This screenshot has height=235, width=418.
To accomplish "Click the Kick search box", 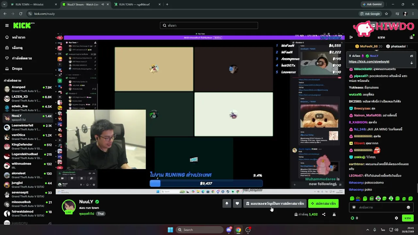I will click(209, 25).
